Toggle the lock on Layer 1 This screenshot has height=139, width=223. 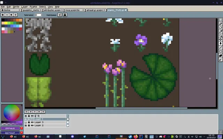pos(29,119)
